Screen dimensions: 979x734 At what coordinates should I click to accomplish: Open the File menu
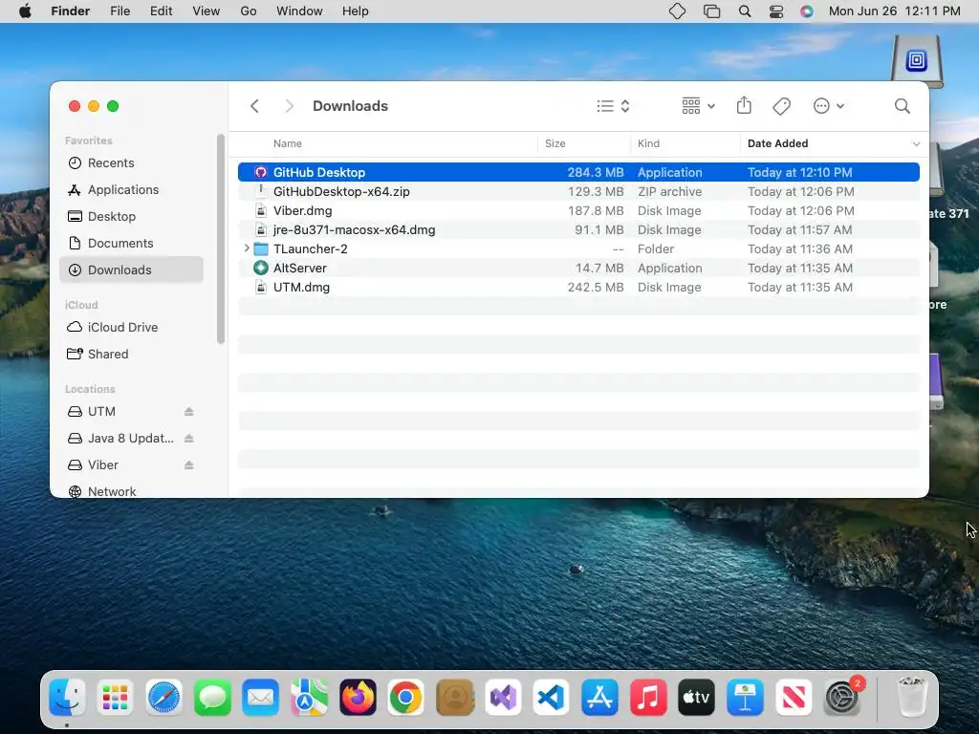pyautogui.click(x=120, y=11)
